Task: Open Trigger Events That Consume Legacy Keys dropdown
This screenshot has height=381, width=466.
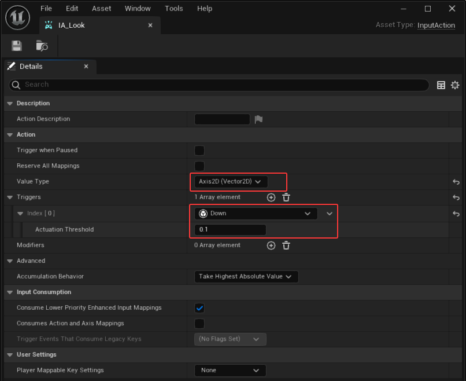Action: 230,339
